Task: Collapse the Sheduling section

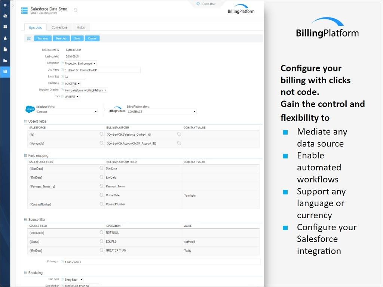Action: [25, 273]
